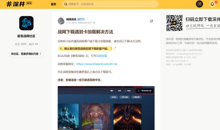This screenshot has width=220, height=130.
Task: Open https://www.blizzard.com/zh-tw link
Action: [97, 64]
